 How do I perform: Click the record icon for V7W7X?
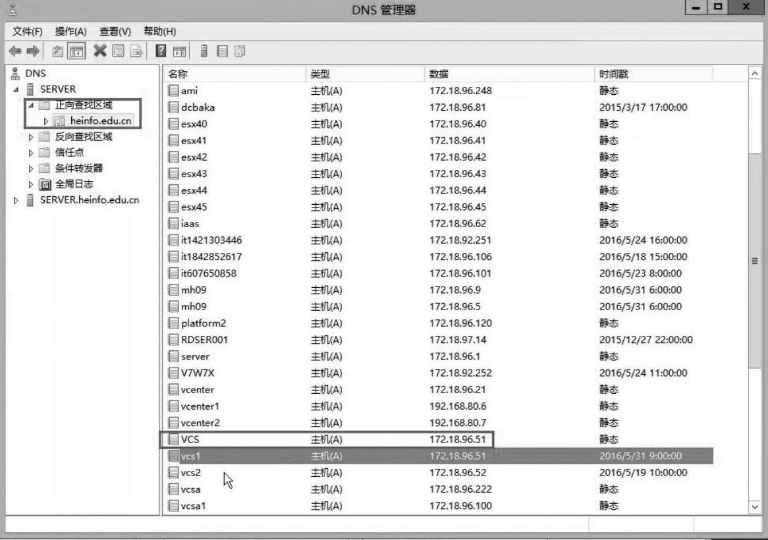click(x=173, y=373)
